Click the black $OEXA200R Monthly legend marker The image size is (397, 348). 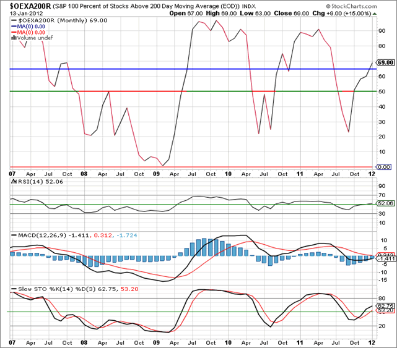(x=14, y=20)
